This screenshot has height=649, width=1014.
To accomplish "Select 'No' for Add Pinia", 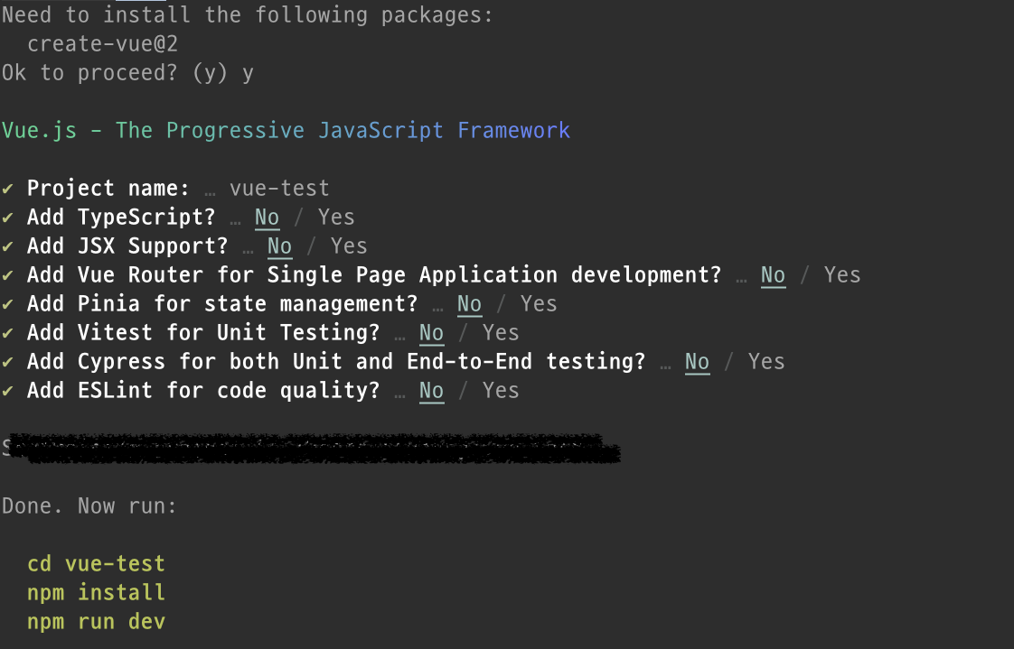I will [x=469, y=303].
